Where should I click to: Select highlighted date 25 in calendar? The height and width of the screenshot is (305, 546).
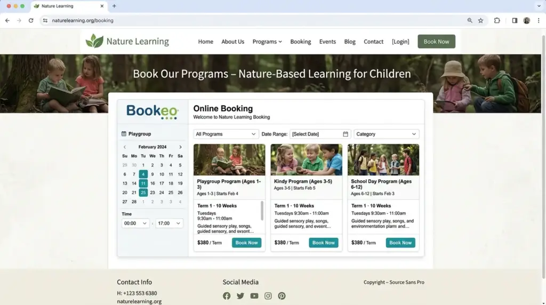pos(143,192)
